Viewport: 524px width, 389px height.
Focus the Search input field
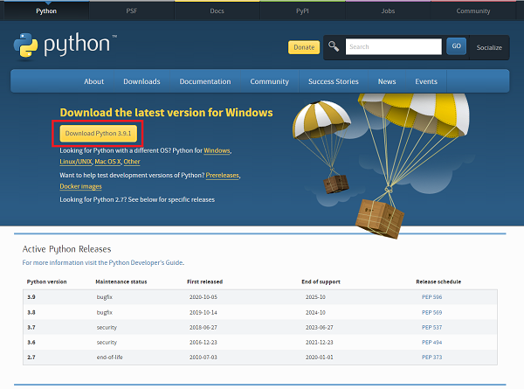pos(393,46)
